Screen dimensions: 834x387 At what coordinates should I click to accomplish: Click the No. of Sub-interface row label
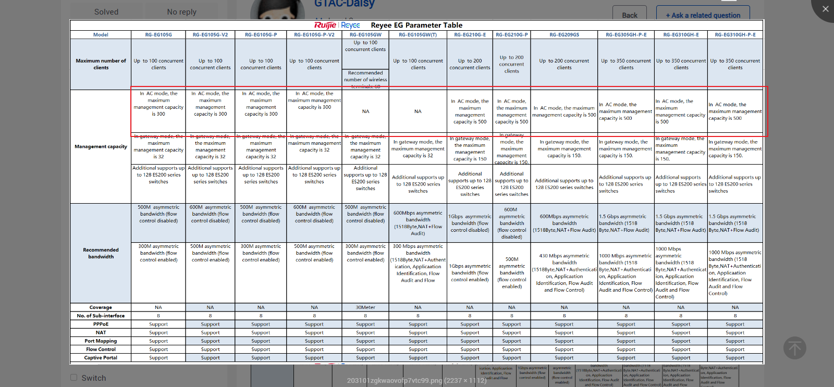point(101,316)
